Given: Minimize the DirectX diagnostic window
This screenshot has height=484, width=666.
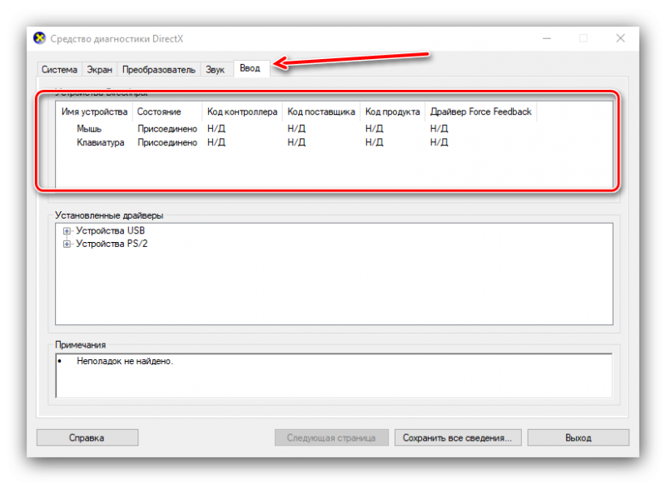Looking at the screenshot, I should point(547,38).
